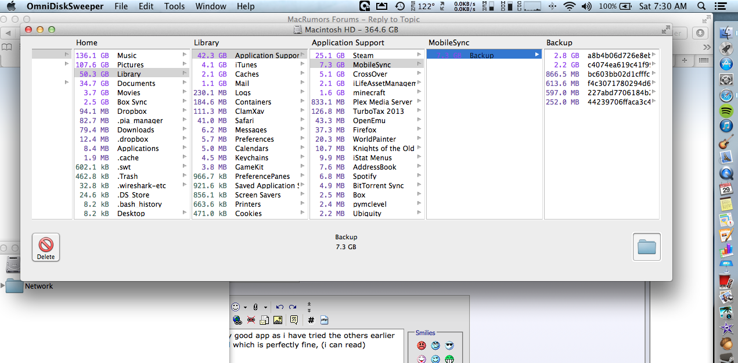Click the undo arrow in forum editor
738x363 pixels.
pos(280,307)
